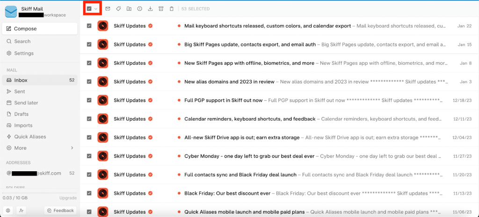
Task: Open Imports in the sidebar
Action: (x=40, y=125)
